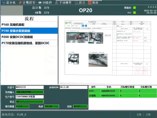Click the OK数 379 value
157x118 pixels.
[46, 13]
